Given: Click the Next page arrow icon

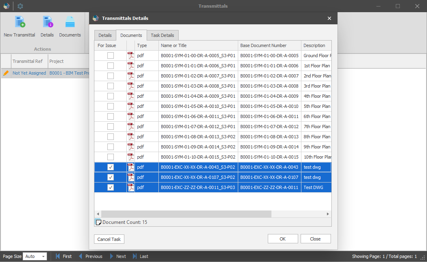Looking at the screenshot, I should pos(112,256).
